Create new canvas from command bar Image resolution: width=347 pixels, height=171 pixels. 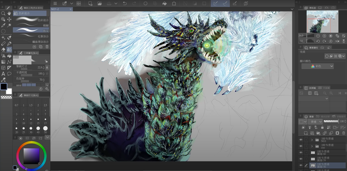(x=90, y=4)
